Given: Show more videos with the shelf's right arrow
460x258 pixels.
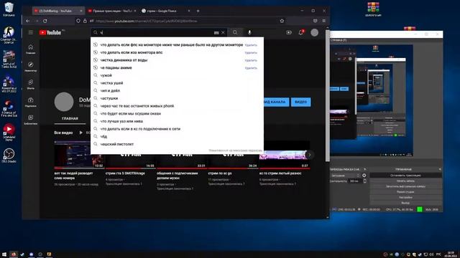Looking at the screenshot, I should tap(309, 155).
